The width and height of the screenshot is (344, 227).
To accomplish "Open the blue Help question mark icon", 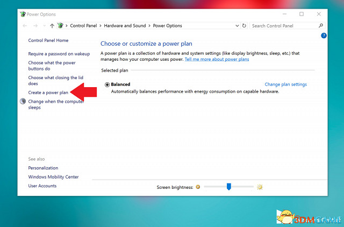I will click(x=324, y=36).
